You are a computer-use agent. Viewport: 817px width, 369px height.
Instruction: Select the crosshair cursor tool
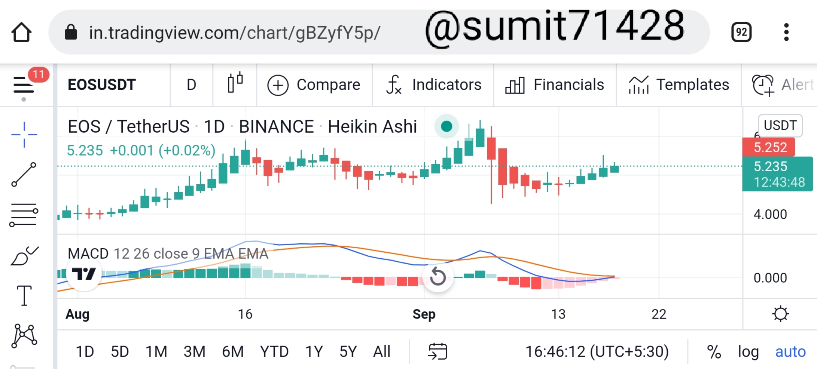[24, 135]
